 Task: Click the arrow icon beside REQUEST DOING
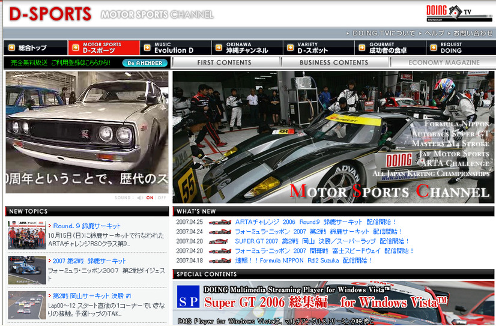coord(434,48)
